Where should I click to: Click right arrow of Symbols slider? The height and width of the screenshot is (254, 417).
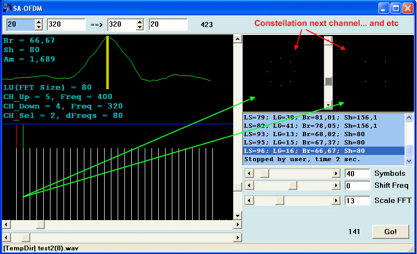pos(336,173)
